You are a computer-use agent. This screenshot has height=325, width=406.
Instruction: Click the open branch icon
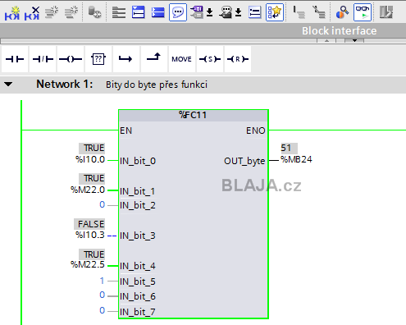pyautogui.click(x=126, y=59)
